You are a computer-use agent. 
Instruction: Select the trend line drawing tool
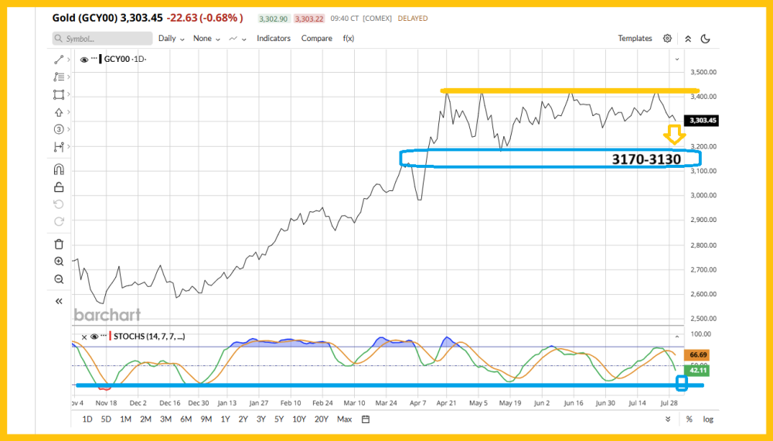pyautogui.click(x=59, y=60)
